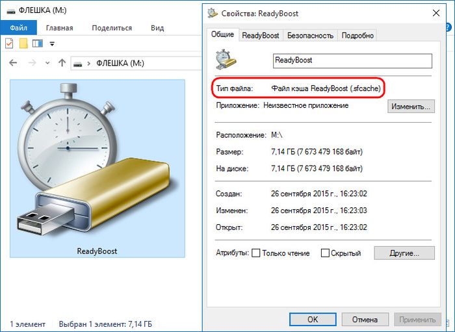Expand the Quick Access Toolbar customize dropdown
The height and width of the screenshot is (332, 455).
tap(52, 44)
